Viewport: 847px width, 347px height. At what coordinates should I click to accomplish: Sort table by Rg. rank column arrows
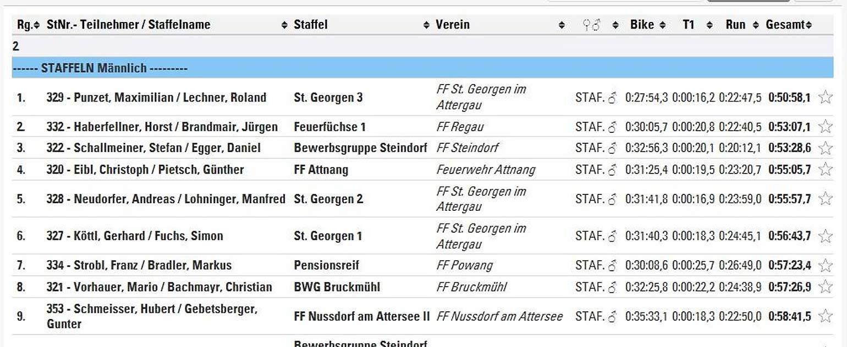tap(36, 25)
